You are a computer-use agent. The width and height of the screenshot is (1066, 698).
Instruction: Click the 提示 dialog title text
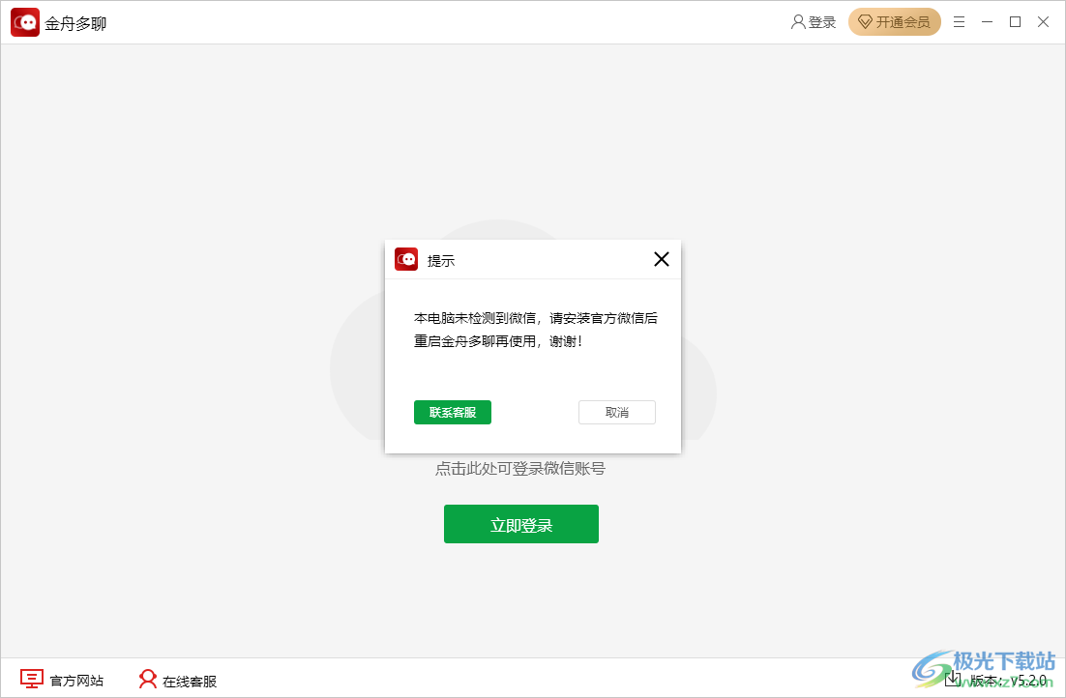(440, 261)
